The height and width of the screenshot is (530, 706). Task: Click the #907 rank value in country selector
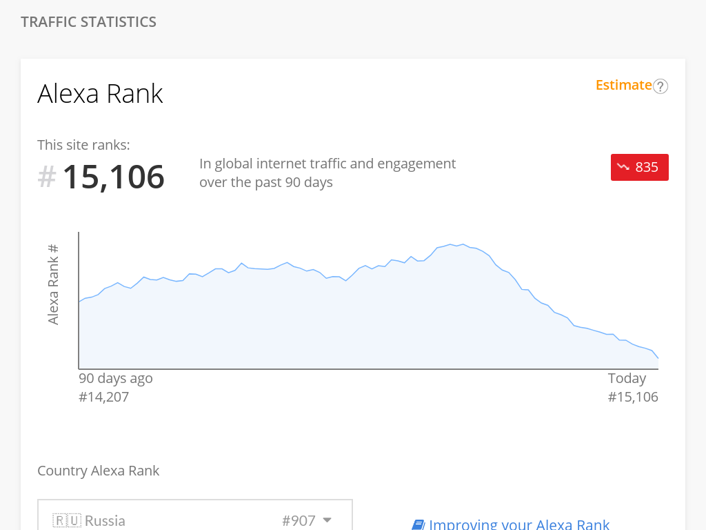coord(299,520)
